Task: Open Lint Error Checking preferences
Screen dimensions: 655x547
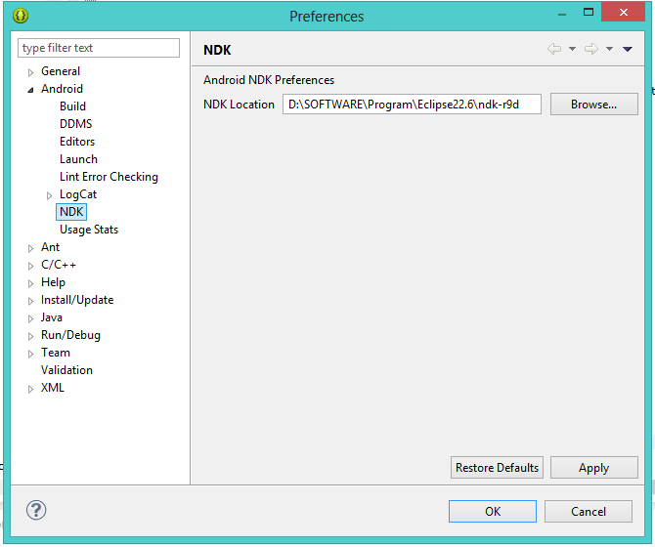Action: (109, 177)
